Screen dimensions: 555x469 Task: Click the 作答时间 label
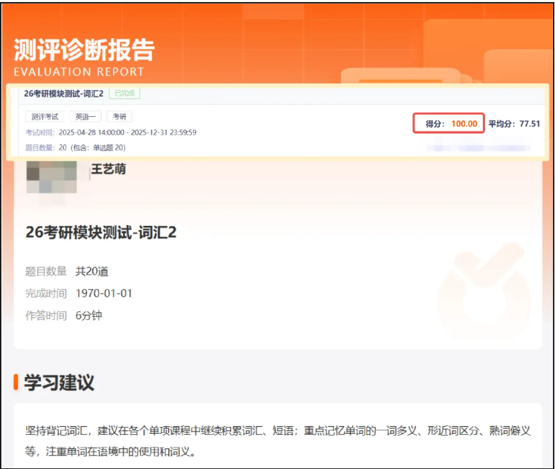click(46, 315)
